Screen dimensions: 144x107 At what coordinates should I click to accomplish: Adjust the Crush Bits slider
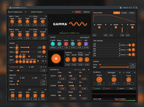114,67
